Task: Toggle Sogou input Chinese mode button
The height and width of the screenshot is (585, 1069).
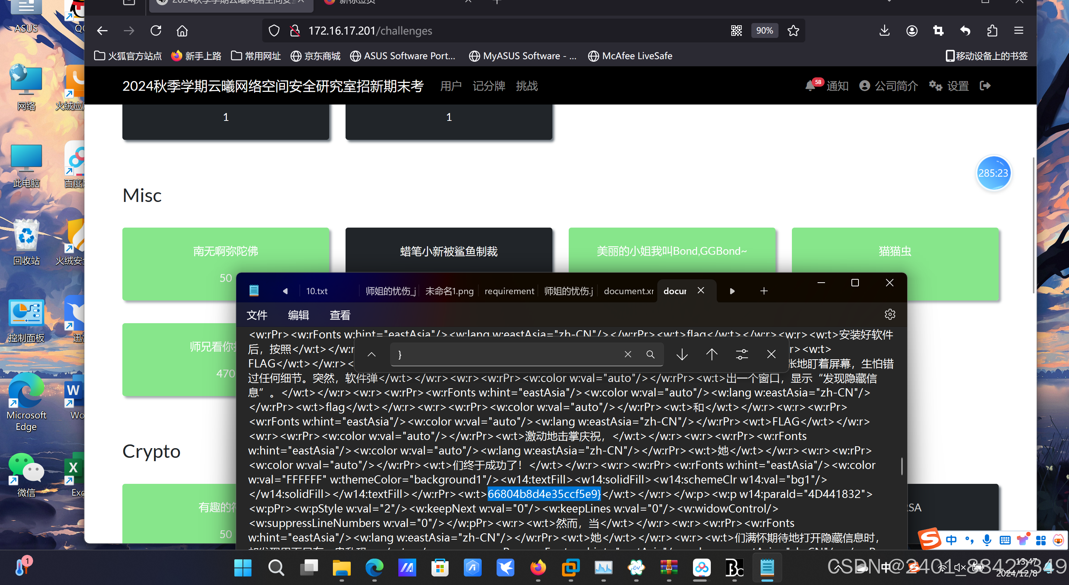Action: point(951,540)
